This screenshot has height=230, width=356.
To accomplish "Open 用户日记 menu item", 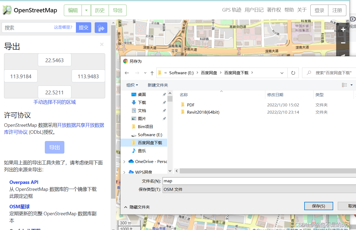I will coord(254,10).
